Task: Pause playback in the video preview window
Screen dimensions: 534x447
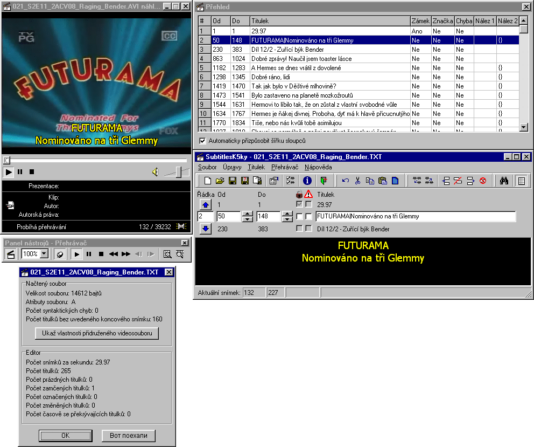Action: 20,172
